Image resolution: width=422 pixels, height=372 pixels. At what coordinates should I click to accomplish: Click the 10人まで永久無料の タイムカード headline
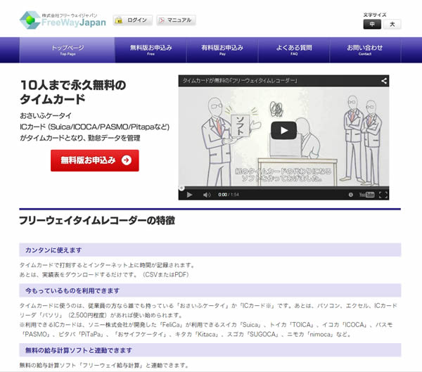pos(73,92)
